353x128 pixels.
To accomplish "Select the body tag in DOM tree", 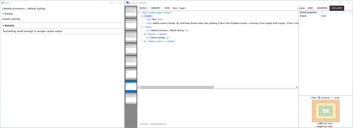I will [148, 27].
